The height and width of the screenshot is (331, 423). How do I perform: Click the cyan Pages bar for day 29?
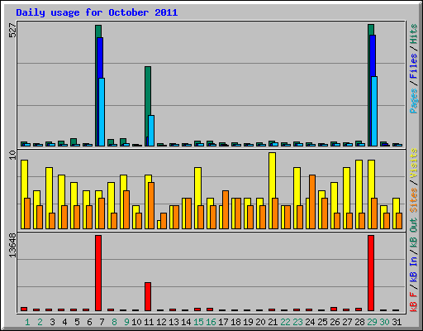(x=374, y=111)
